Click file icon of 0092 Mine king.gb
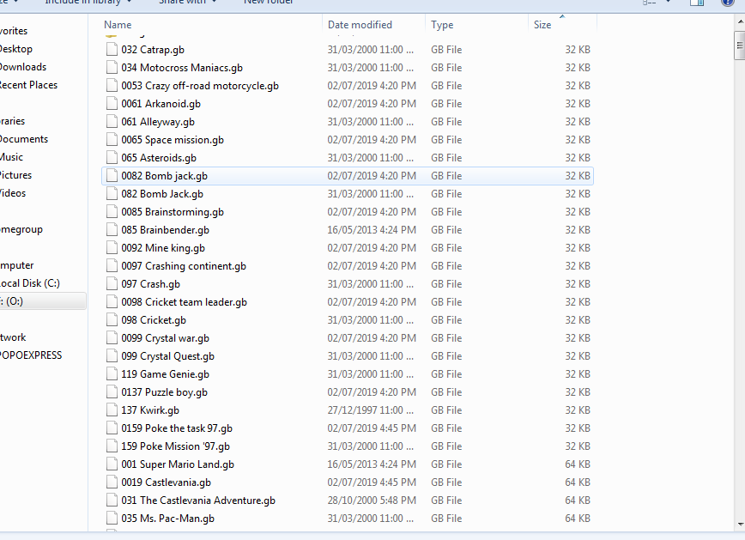 coord(112,248)
